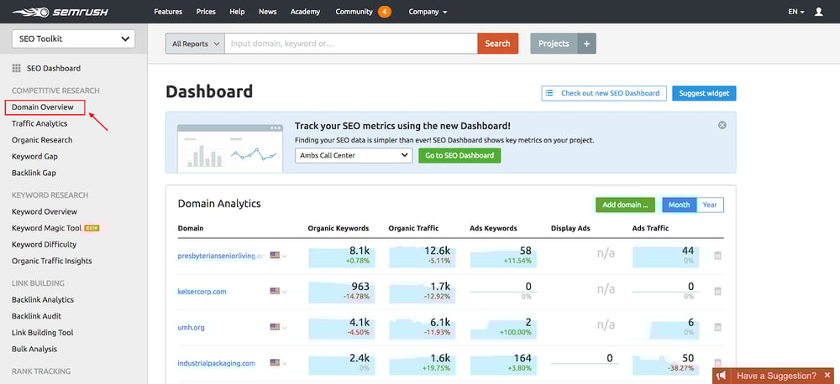Open the umh.org domain link
The height and width of the screenshot is (384, 840).
click(x=192, y=327)
